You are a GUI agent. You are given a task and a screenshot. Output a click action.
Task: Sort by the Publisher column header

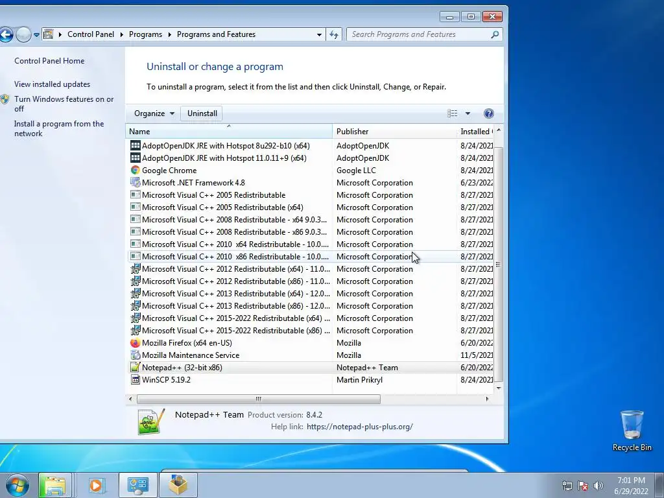pos(395,131)
